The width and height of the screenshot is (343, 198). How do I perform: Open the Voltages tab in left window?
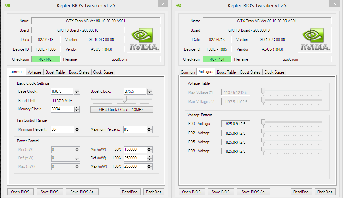point(35,72)
